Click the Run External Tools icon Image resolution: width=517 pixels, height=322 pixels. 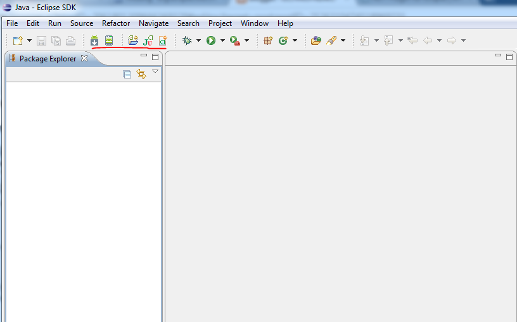[235, 40]
